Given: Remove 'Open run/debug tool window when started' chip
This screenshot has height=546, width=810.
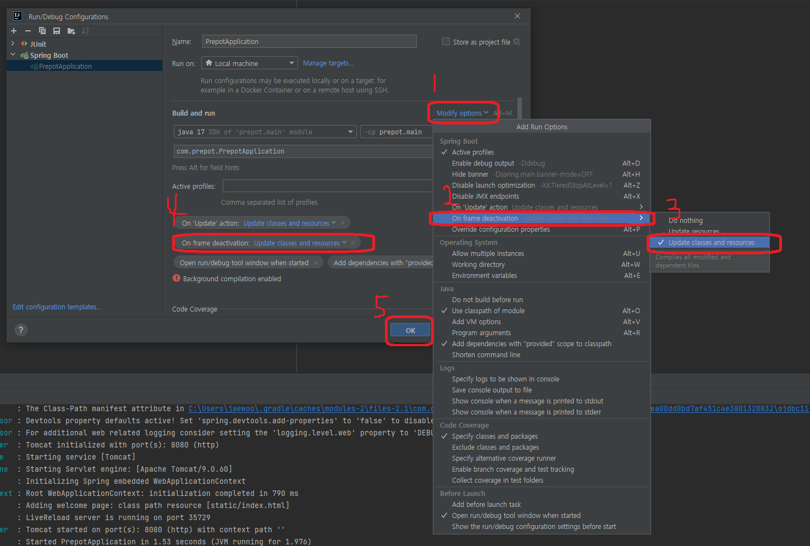Looking at the screenshot, I should click(316, 263).
